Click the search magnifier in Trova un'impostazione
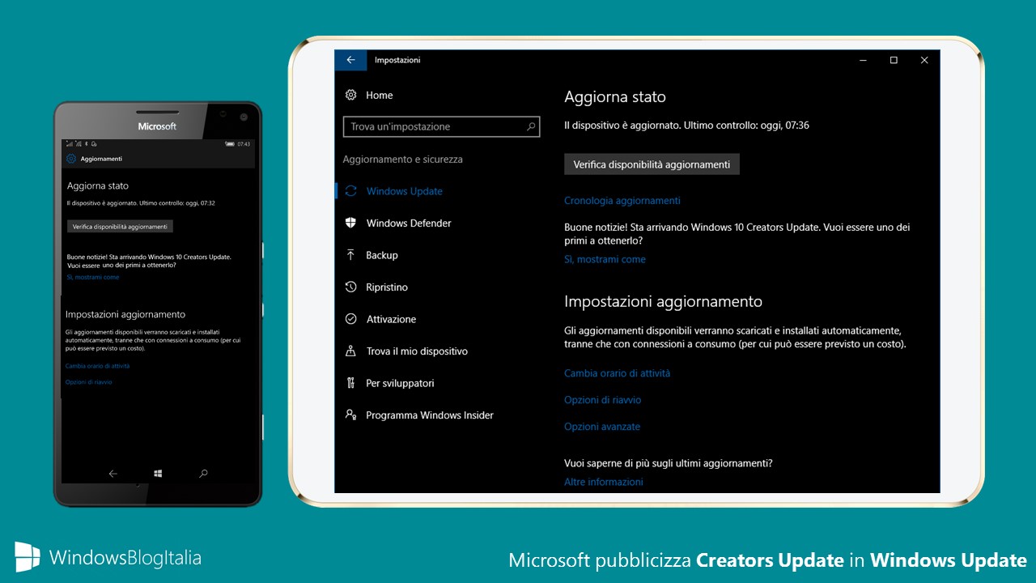The image size is (1036, 583). pyautogui.click(x=531, y=126)
